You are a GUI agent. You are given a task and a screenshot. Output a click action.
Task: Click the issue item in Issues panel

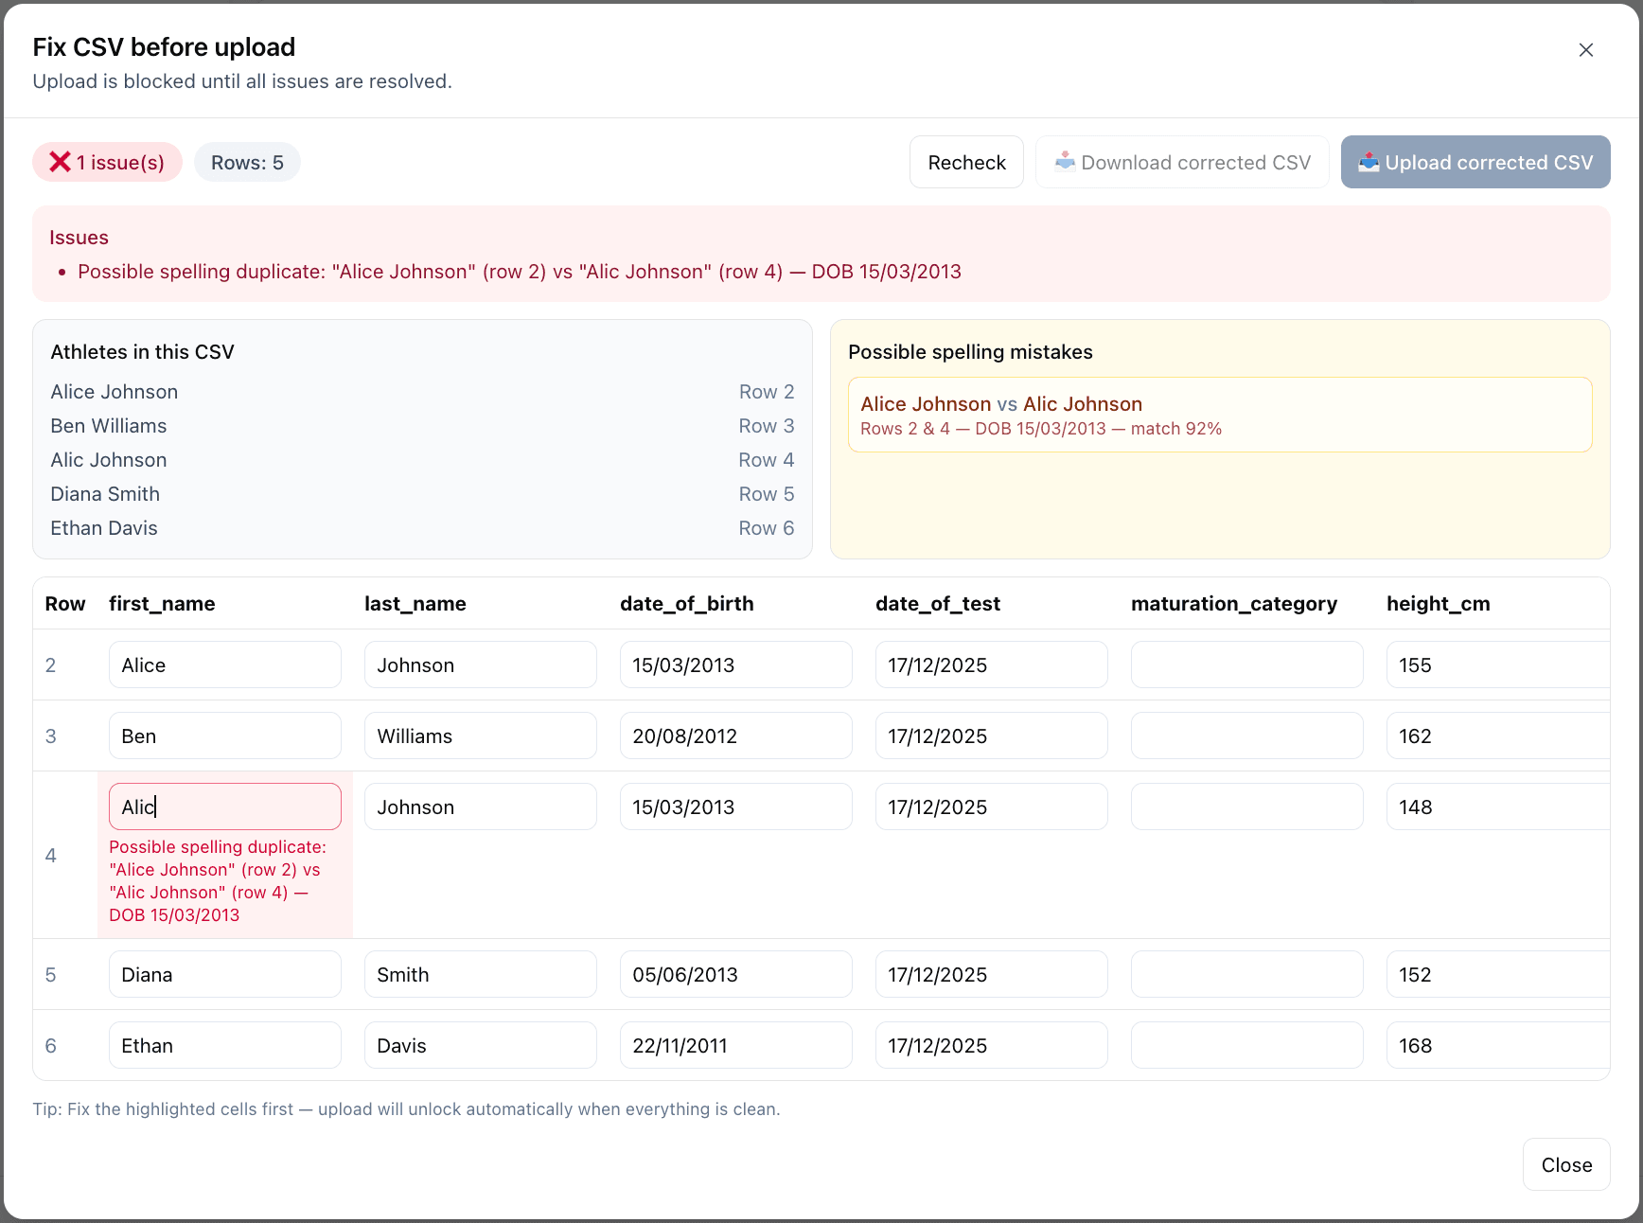coord(519,272)
